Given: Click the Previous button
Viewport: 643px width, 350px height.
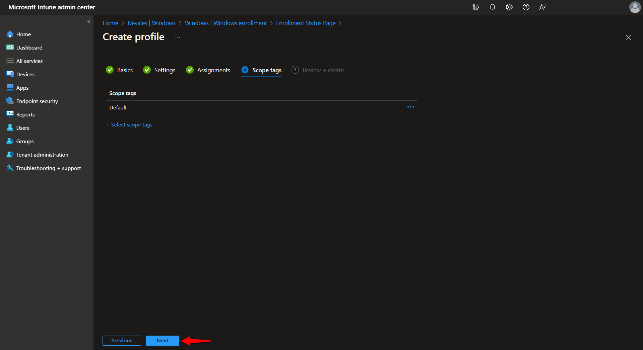Looking at the screenshot, I should tap(122, 340).
